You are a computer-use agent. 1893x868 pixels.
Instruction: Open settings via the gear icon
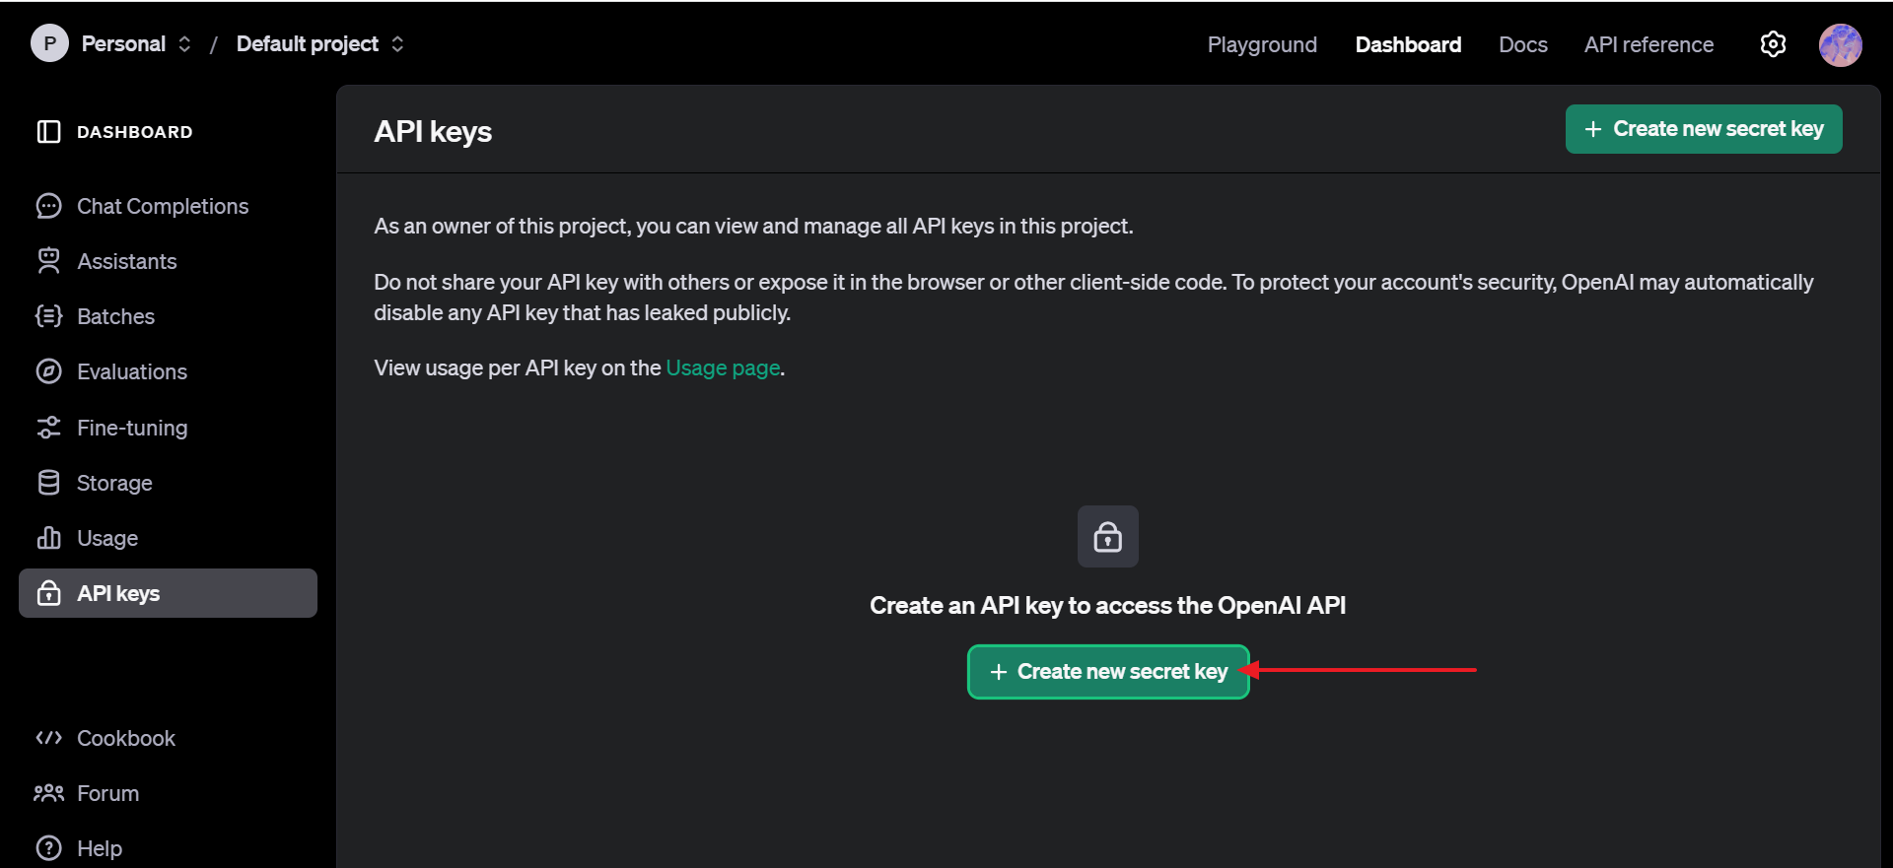coord(1773,44)
